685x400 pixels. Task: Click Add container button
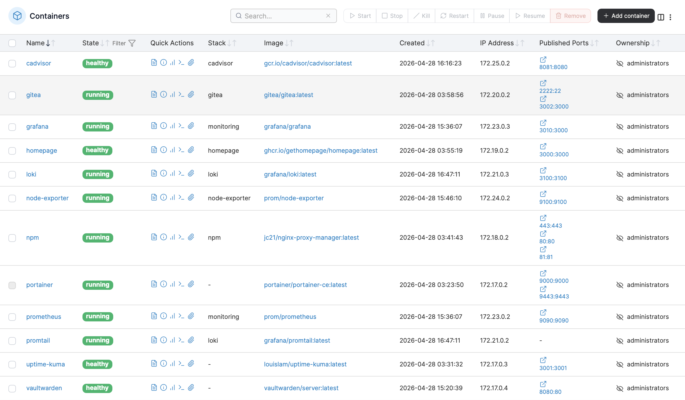pyautogui.click(x=626, y=16)
